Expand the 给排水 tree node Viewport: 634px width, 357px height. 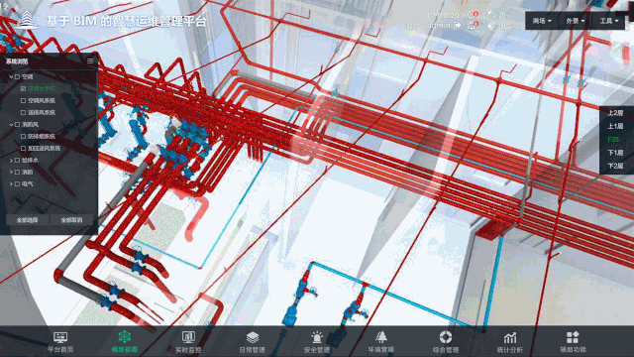point(11,161)
